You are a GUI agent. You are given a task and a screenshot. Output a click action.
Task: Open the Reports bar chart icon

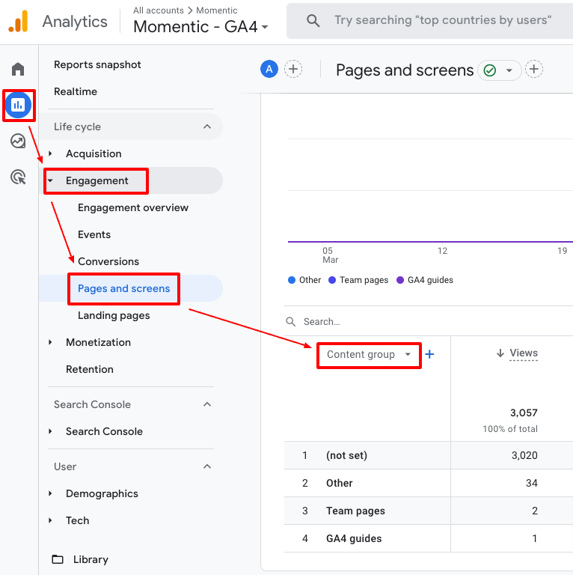coord(18,106)
